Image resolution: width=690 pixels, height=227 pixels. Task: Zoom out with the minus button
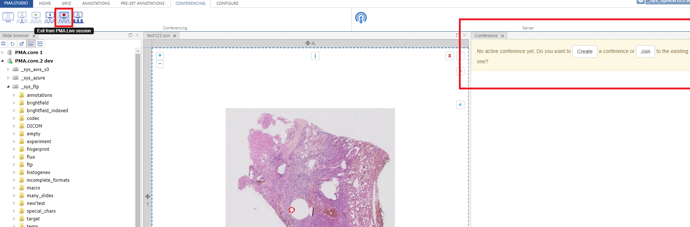[x=160, y=64]
